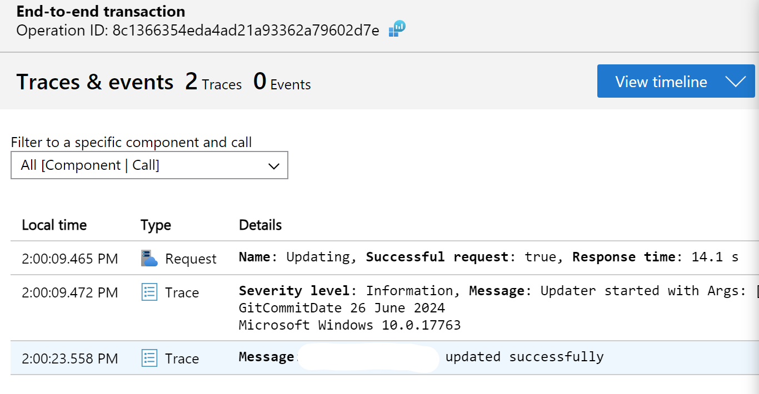Open the "updated successfully" trace message
The width and height of the screenshot is (759, 394).
click(x=524, y=357)
